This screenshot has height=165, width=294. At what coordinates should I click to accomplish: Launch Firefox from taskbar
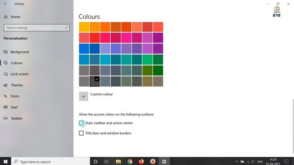(x=141, y=161)
